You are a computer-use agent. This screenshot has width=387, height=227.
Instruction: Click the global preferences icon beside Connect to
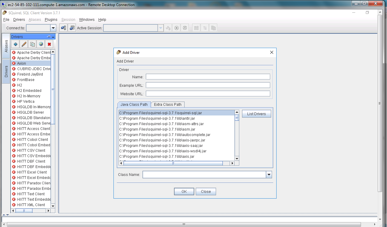[63, 28]
